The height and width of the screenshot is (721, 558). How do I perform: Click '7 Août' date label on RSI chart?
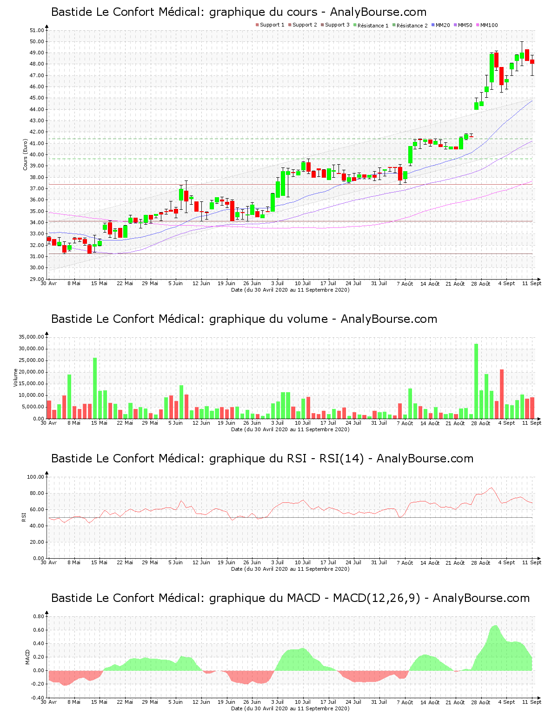pos(405,563)
